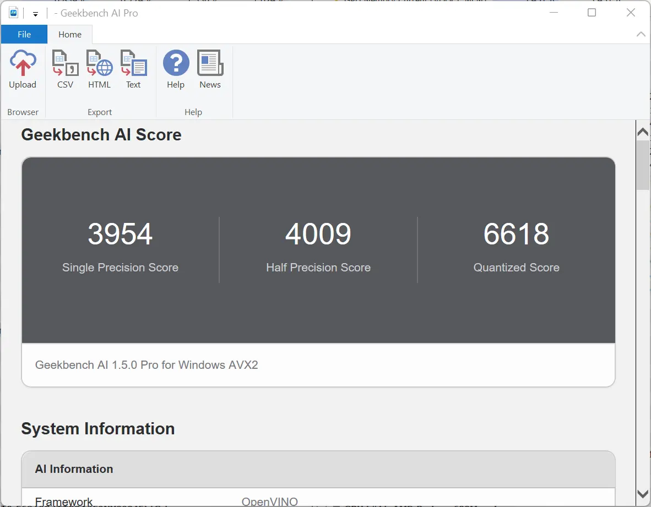Select the Quantized Score value 6618

click(x=516, y=234)
